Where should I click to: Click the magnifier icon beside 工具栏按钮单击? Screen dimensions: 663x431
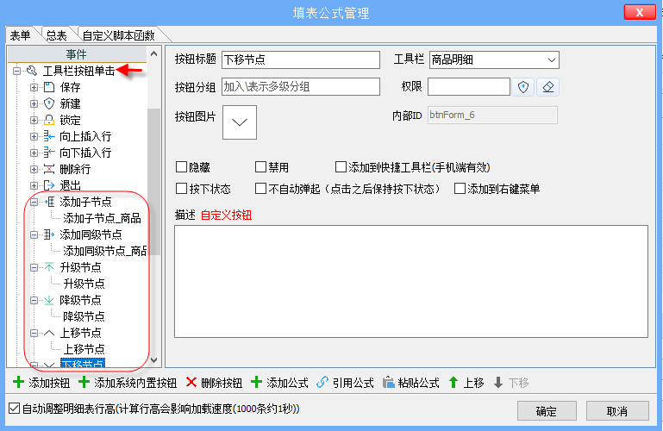(x=32, y=71)
